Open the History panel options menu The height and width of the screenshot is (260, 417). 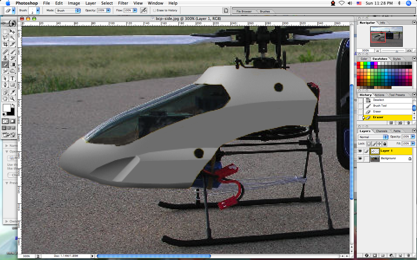click(414, 95)
